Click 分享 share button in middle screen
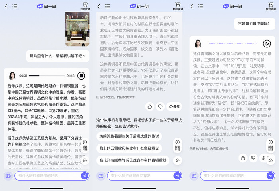279x191 pixels. [x=174, y=107]
